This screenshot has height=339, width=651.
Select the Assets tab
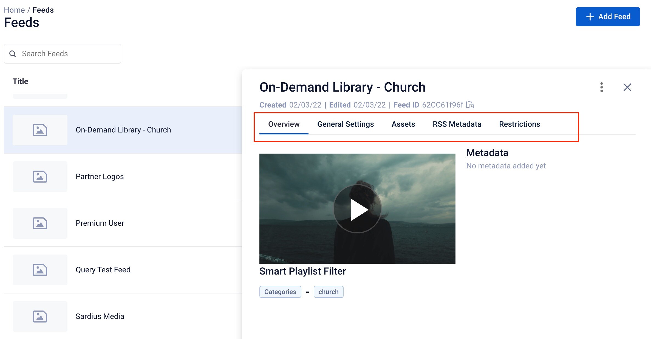403,125
